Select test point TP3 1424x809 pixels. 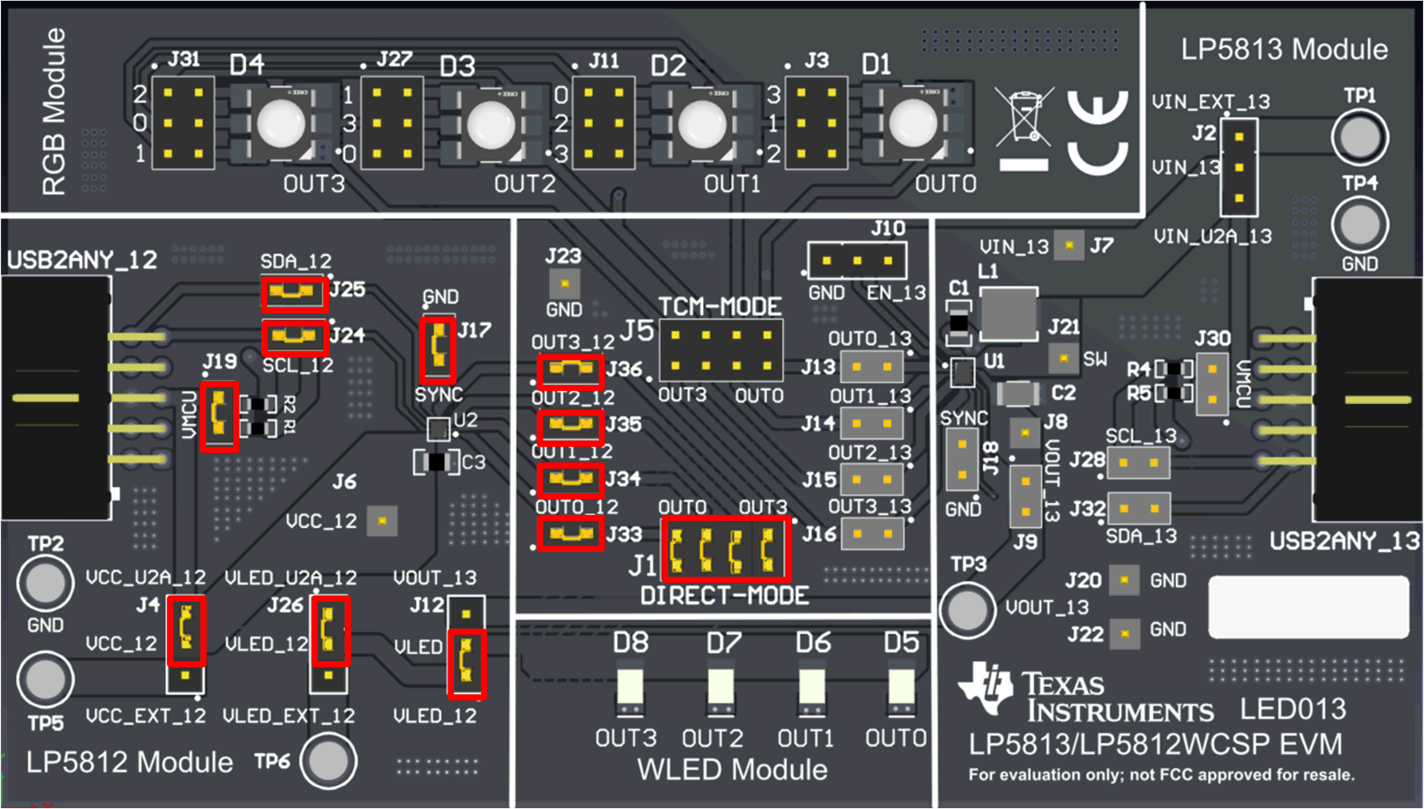pyautogui.click(x=968, y=611)
